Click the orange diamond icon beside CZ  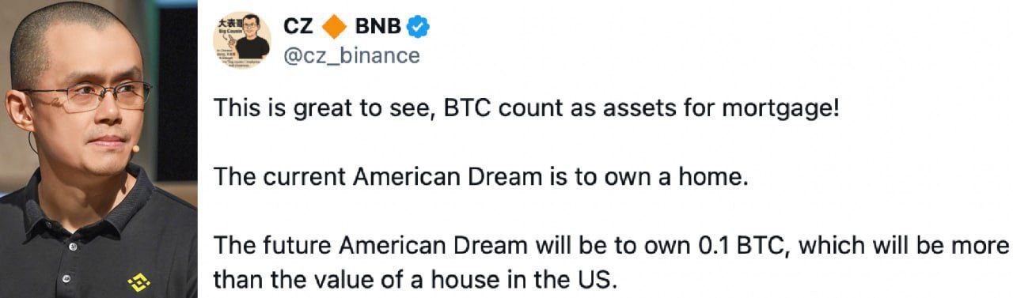335,28
